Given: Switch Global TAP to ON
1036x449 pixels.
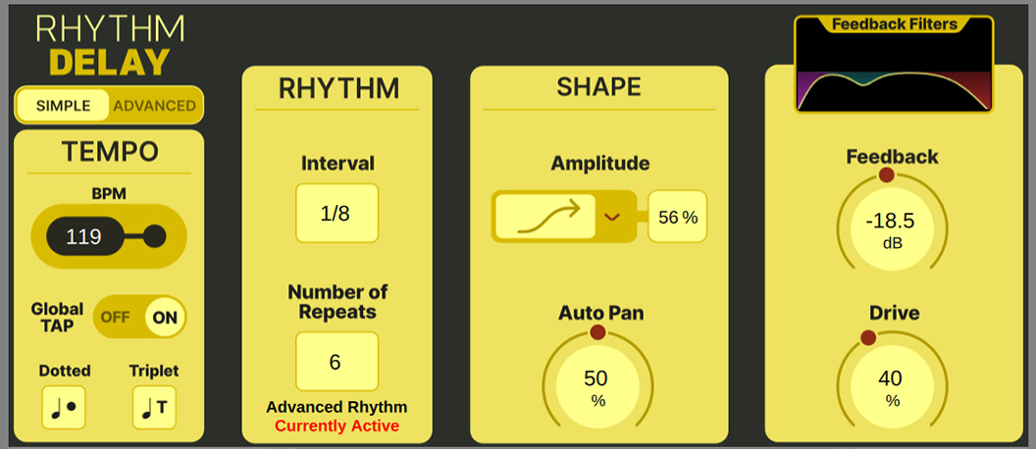Looking at the screenshot, I should [x=164, y=317].
